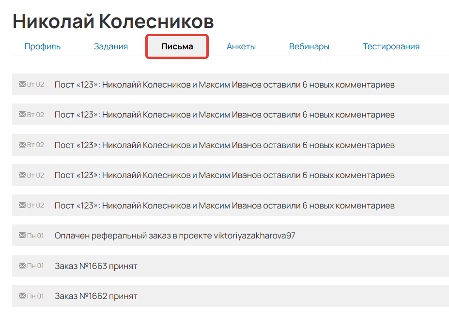Click the envelope icon beside the second Вт 02 letter
Screen dimensions: 449x312
pyautogui.click(x=22, y=115)
